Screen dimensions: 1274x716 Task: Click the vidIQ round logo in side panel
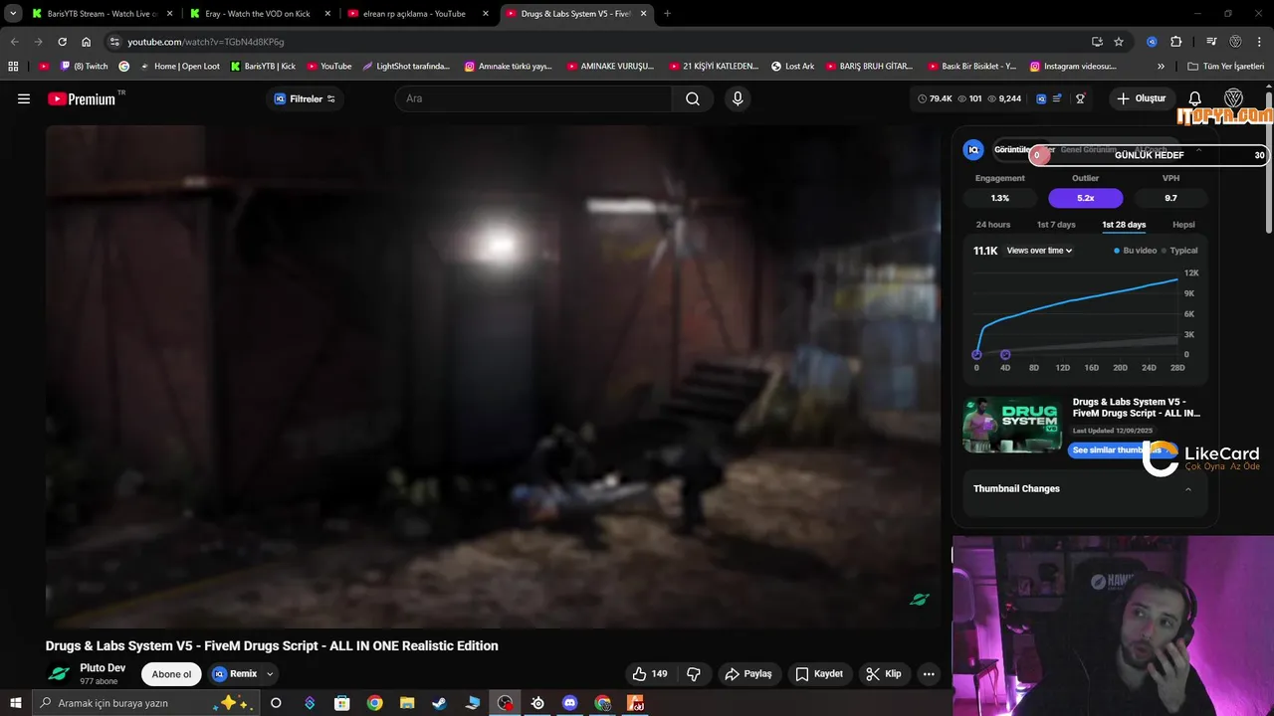[973, 150]
